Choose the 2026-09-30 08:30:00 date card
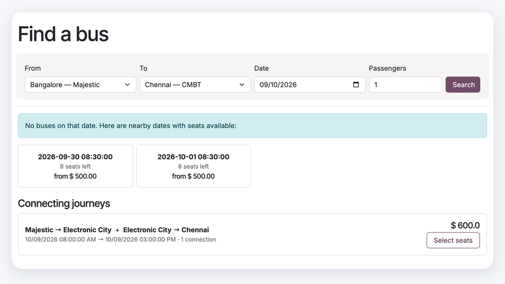Viewport: 505px width, 284px height. [75, 166]
